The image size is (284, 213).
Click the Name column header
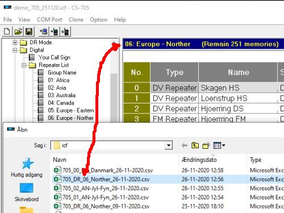click(238, 72)
